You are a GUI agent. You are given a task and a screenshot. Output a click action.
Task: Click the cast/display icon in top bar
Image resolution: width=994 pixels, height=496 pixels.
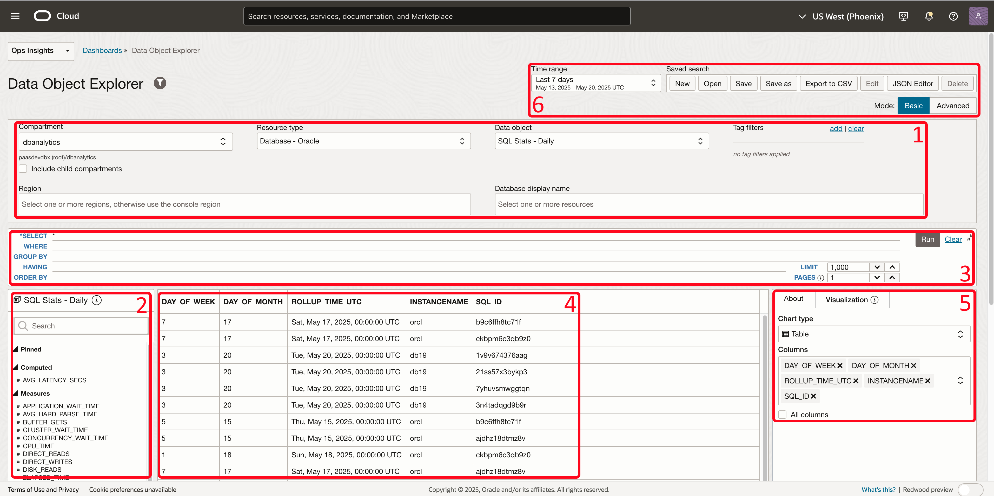[x=903, y=16]
